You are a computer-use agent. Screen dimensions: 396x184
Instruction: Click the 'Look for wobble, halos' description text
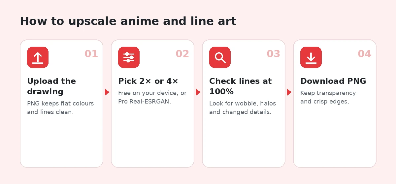pyautogui.click(x=243, y=103)
